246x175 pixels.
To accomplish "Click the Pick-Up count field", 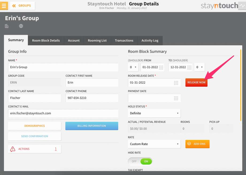I will coord(221,129).
